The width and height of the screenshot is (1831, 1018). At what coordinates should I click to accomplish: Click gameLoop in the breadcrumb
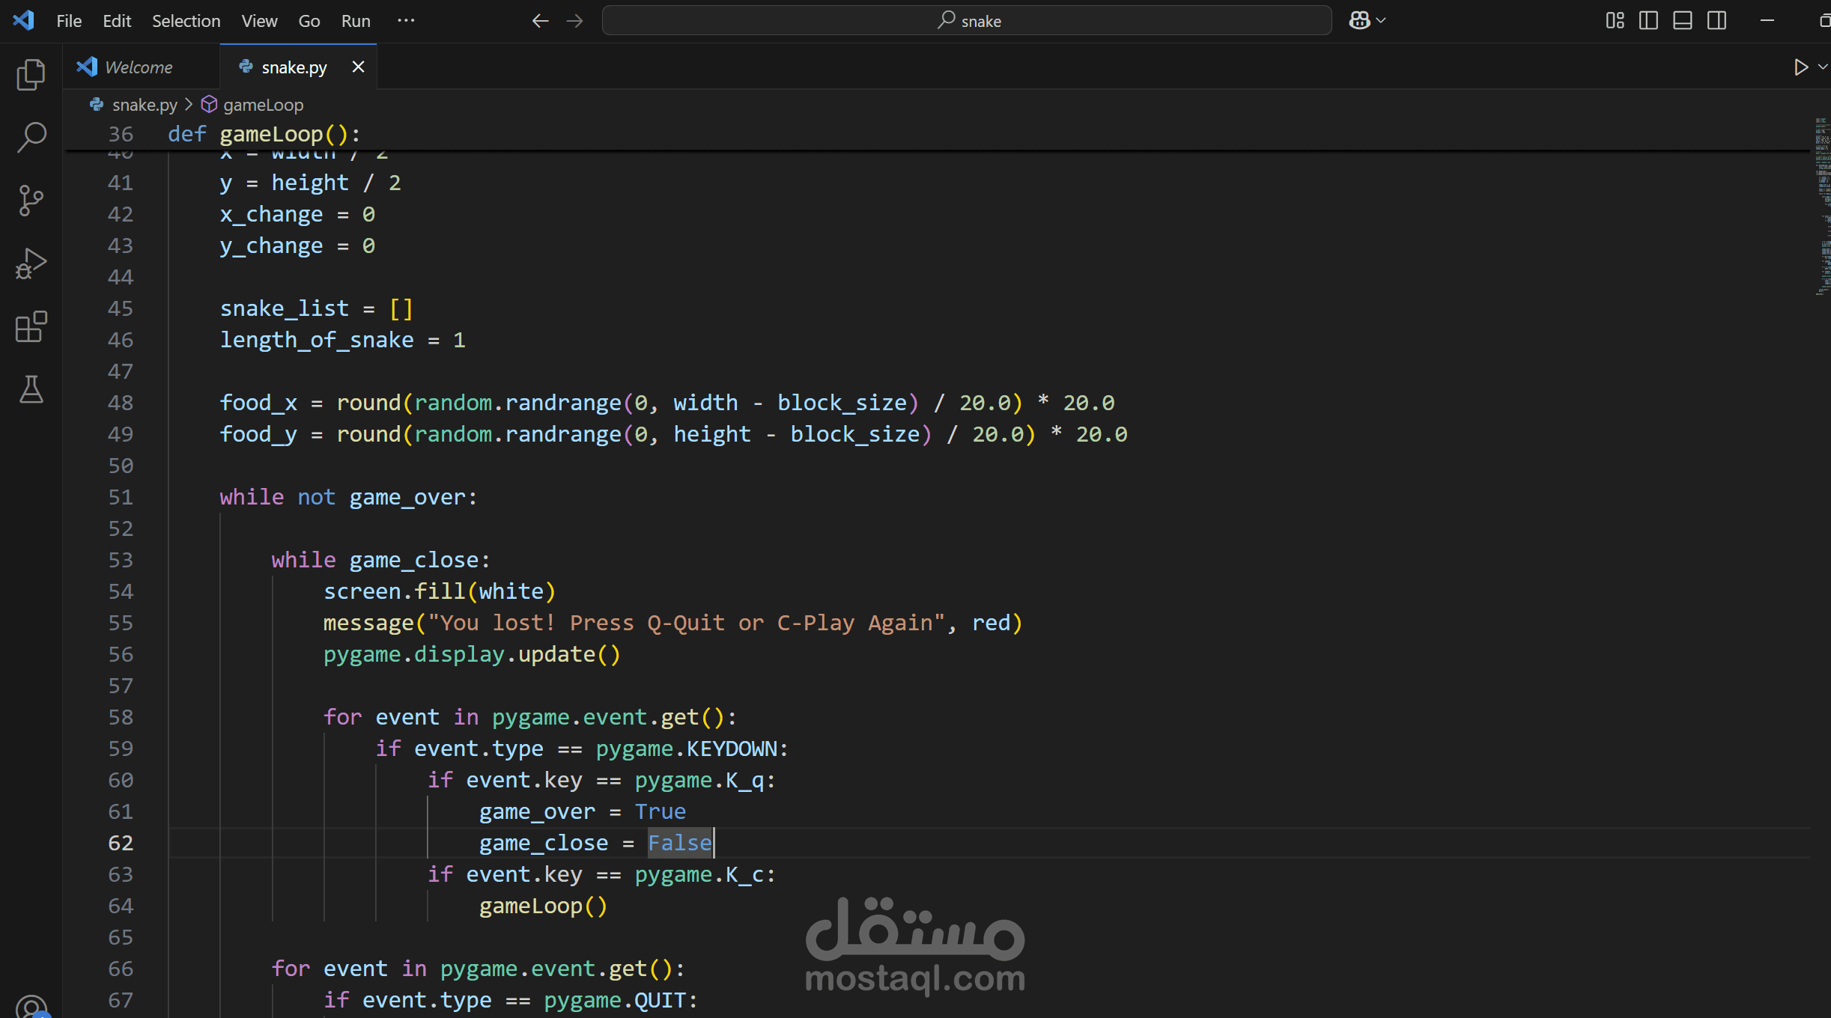[x=263, y=105]
